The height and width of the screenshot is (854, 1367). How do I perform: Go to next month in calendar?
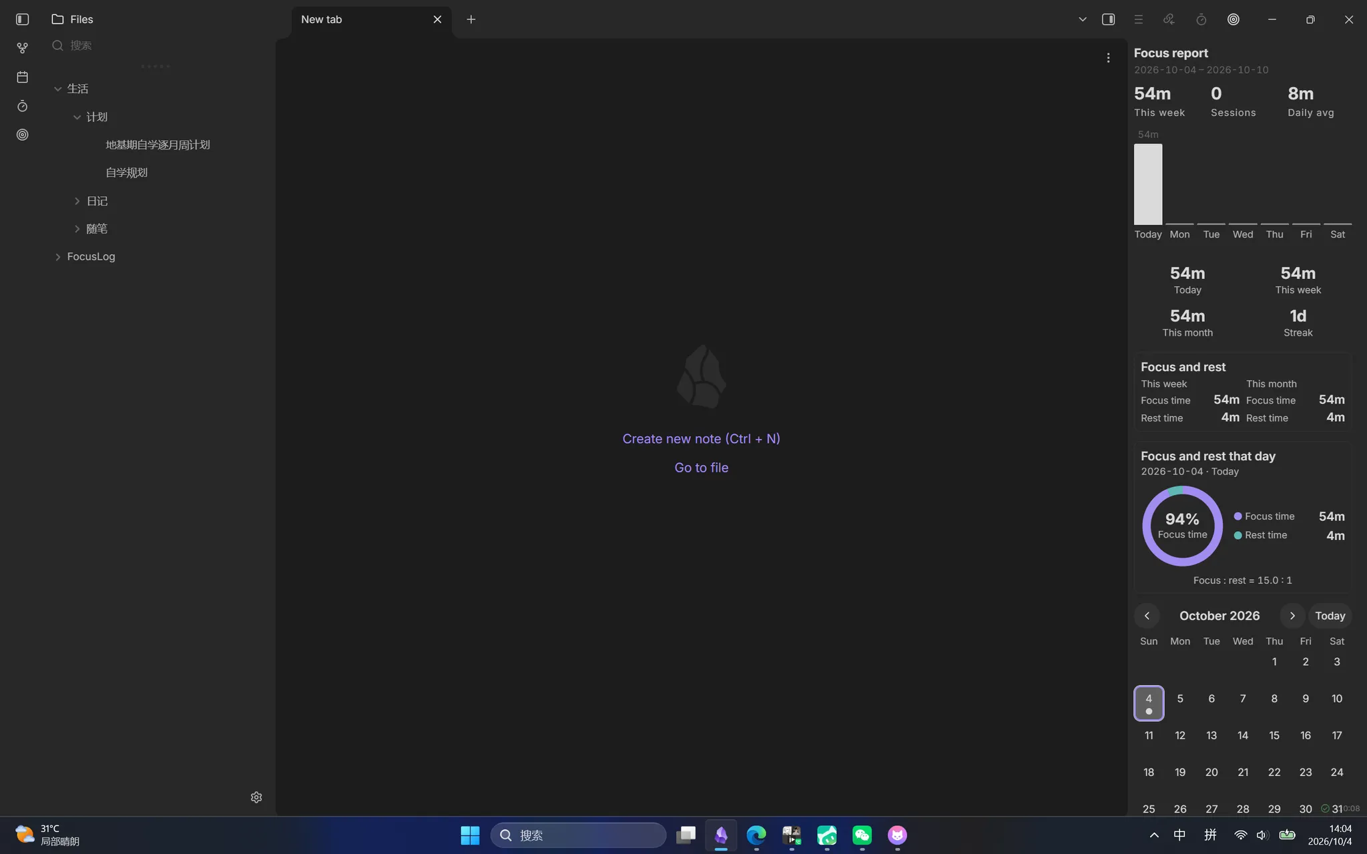tap(1292, 616)
